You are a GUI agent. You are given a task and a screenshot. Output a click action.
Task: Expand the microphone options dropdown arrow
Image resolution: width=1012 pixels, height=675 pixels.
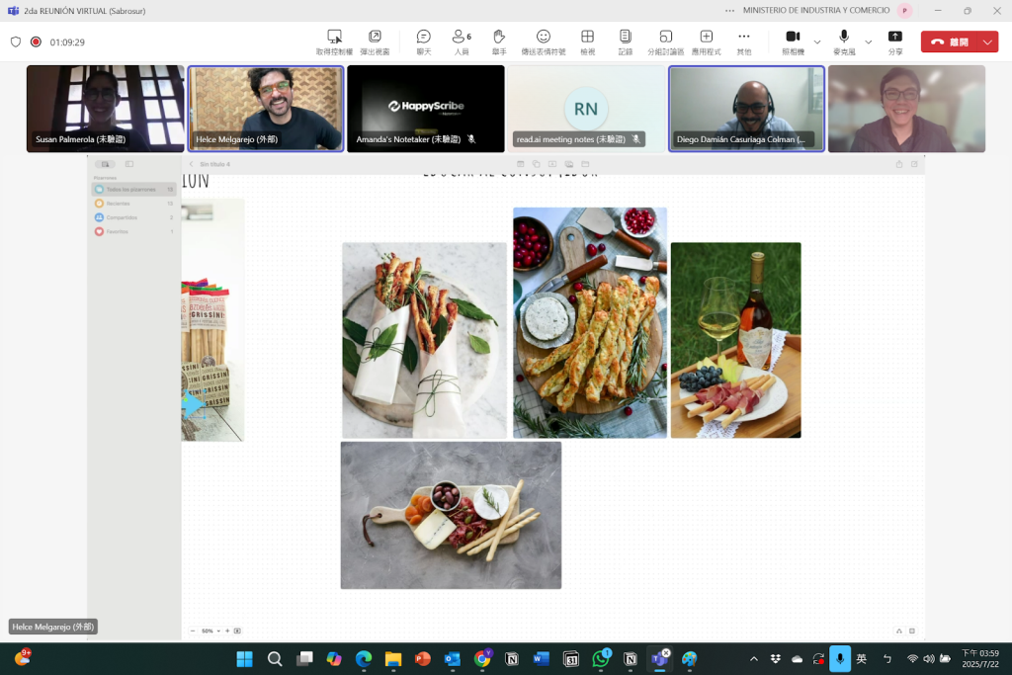pos(869,42)
